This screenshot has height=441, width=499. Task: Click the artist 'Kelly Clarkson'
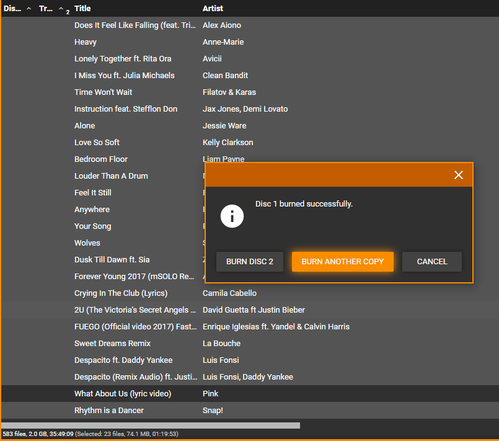click(x=227, y=143)
